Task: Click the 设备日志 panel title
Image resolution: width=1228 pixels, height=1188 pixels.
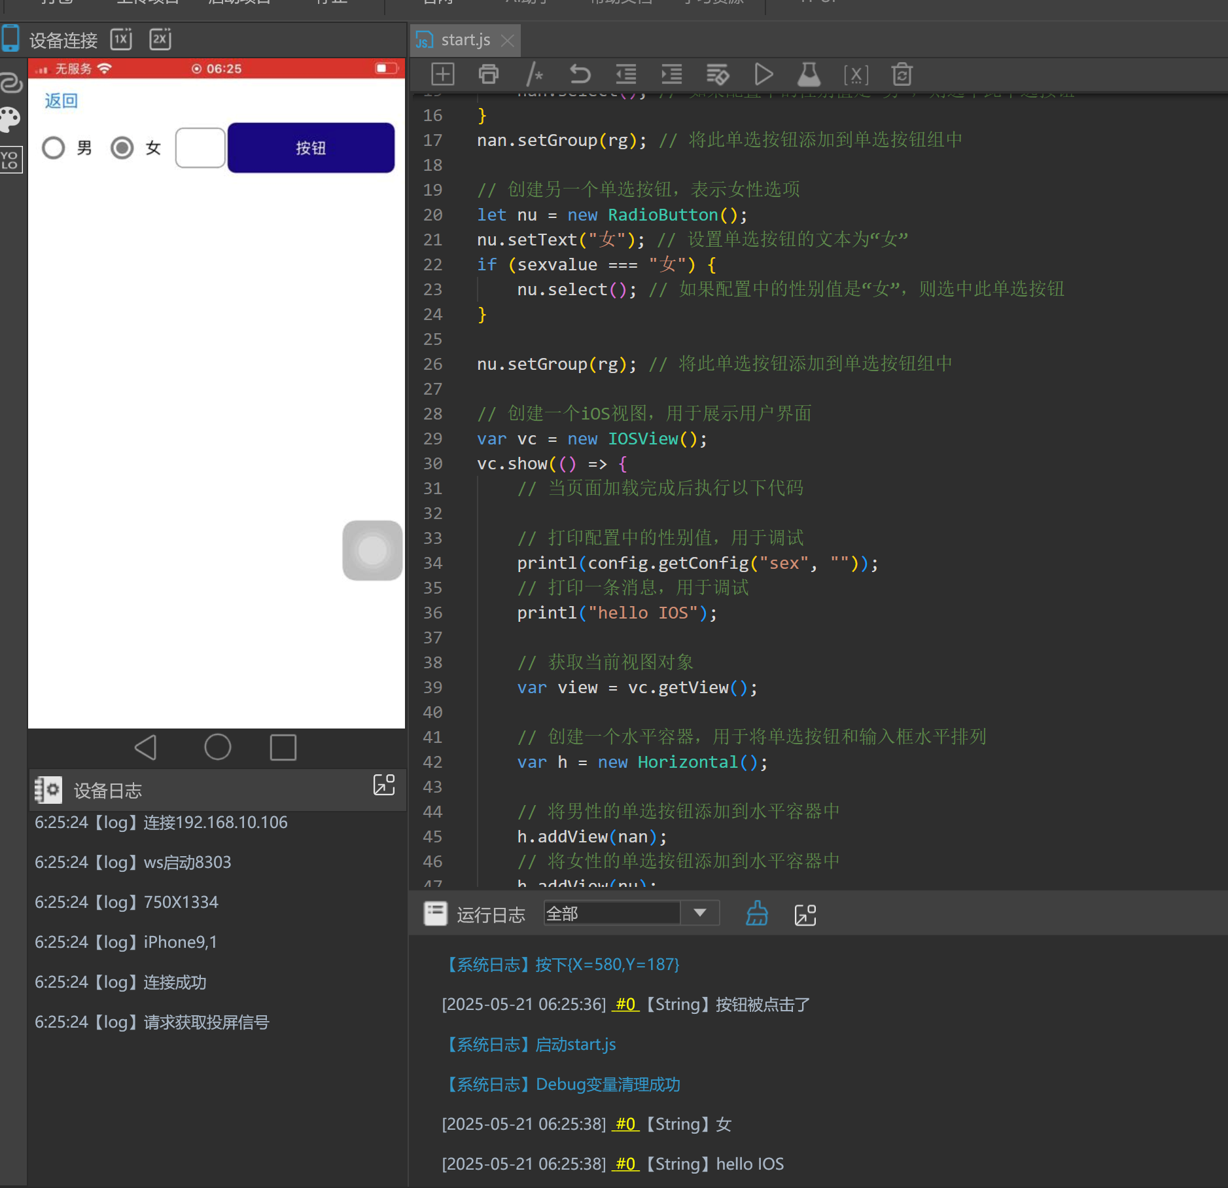Action: 108,791
